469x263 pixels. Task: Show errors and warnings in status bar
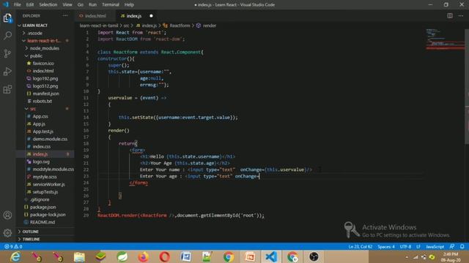tap(13, 247)
